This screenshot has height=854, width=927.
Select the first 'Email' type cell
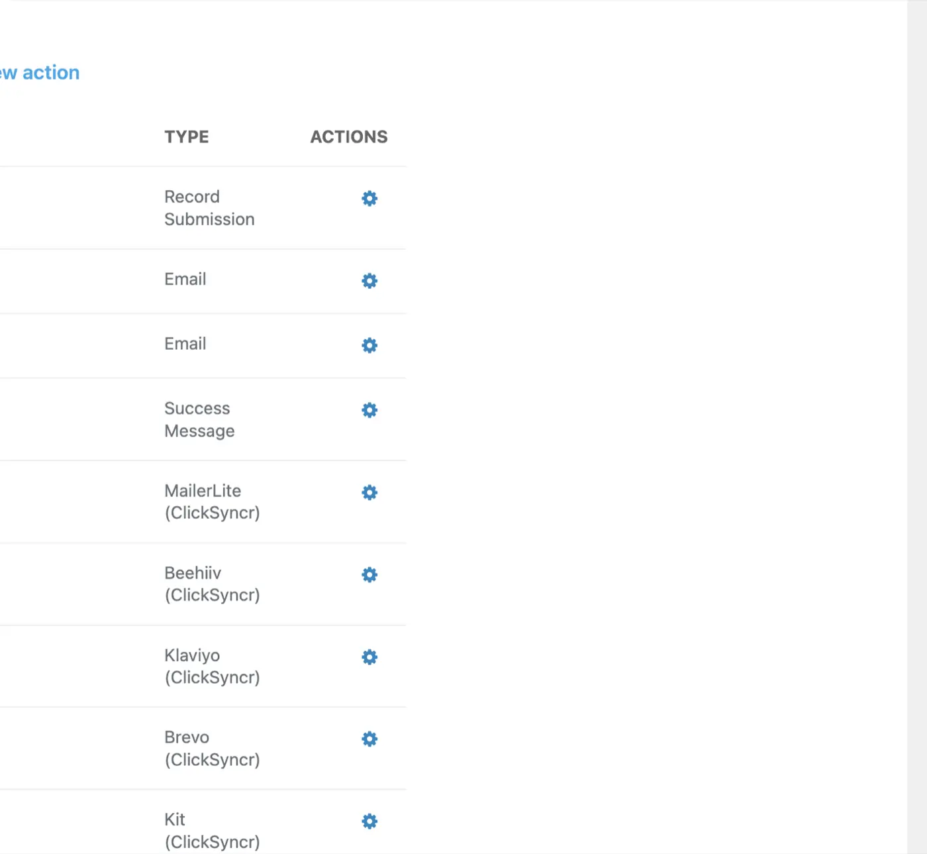point(185,279)
